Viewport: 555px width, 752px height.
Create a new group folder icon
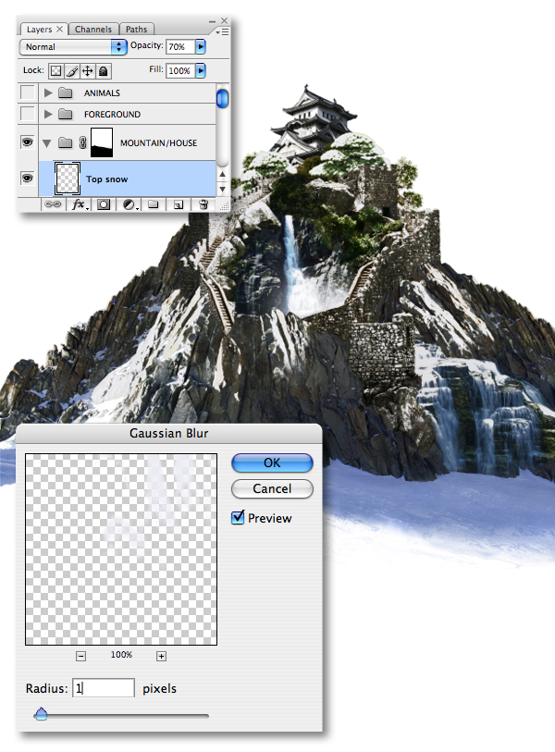point(153,204)
